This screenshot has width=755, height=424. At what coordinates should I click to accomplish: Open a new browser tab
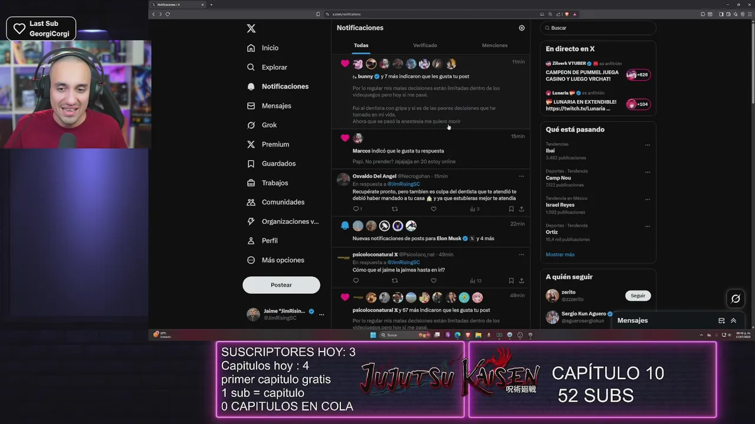[211, 5]
